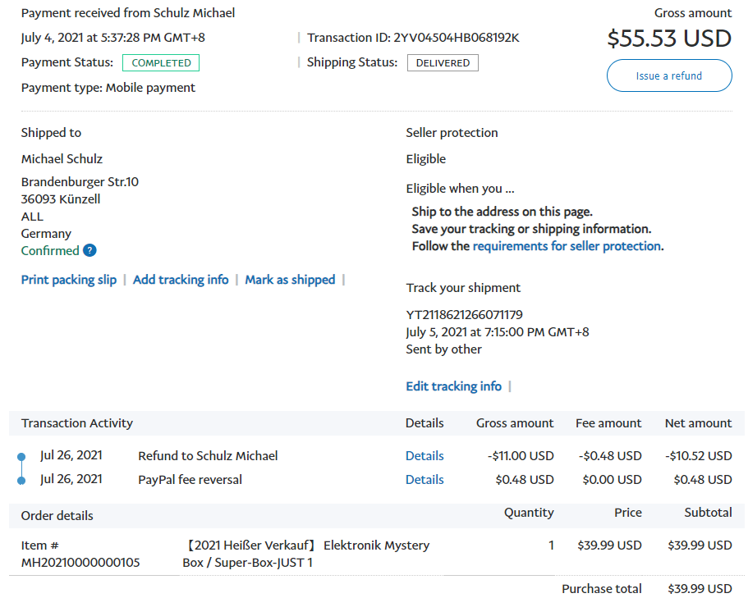Click the $55.53 USD gross amount
This screenshot has height=598, width=748.
coord(669,39)
